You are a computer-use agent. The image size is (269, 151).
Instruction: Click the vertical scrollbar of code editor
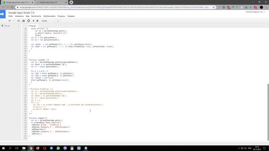pos(268,112)
